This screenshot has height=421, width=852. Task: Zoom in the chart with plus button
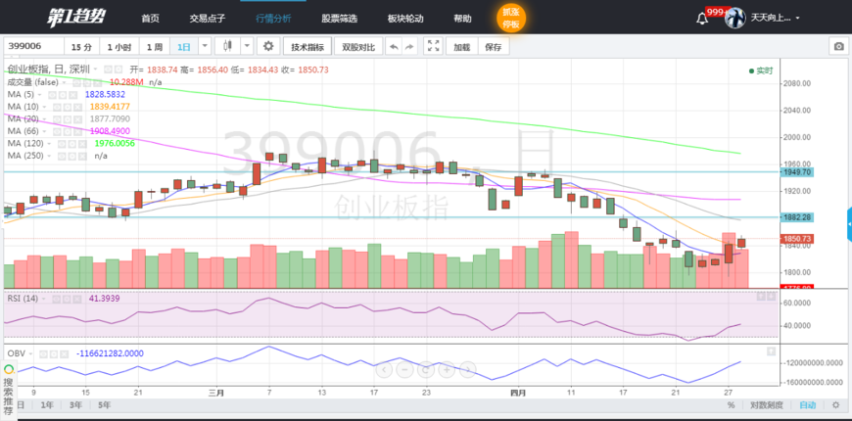tap(447, 370)
